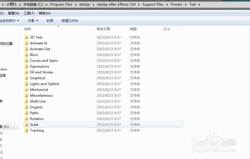This screenshot has width=250, height=159.
Task: Click the Organic folder icon
Action: [26, 107]
